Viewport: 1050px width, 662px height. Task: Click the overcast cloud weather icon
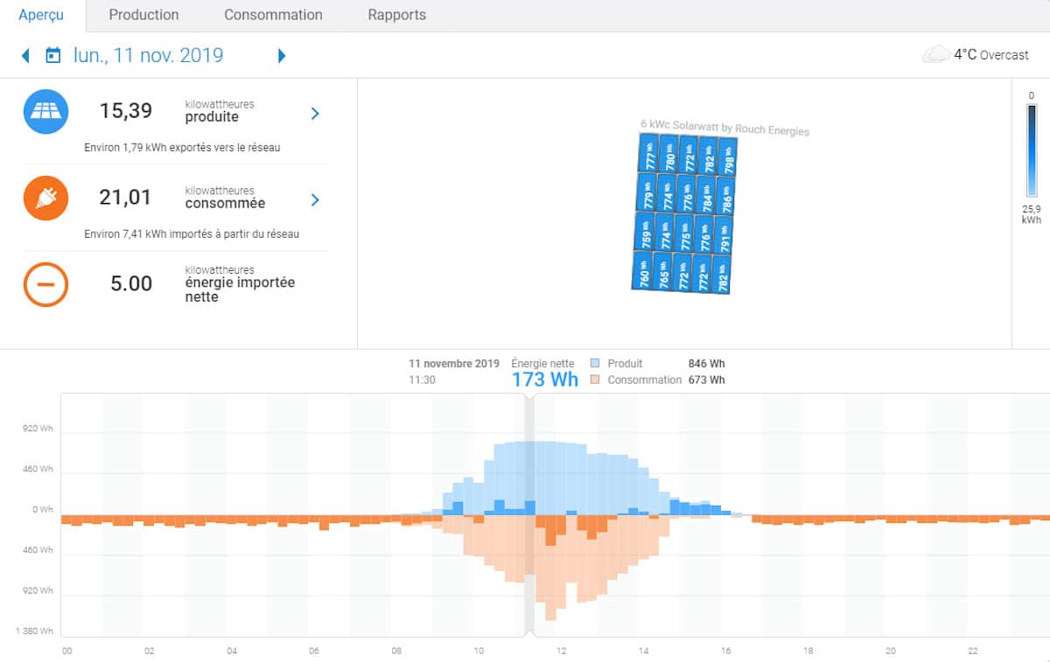tap(935, 55)
